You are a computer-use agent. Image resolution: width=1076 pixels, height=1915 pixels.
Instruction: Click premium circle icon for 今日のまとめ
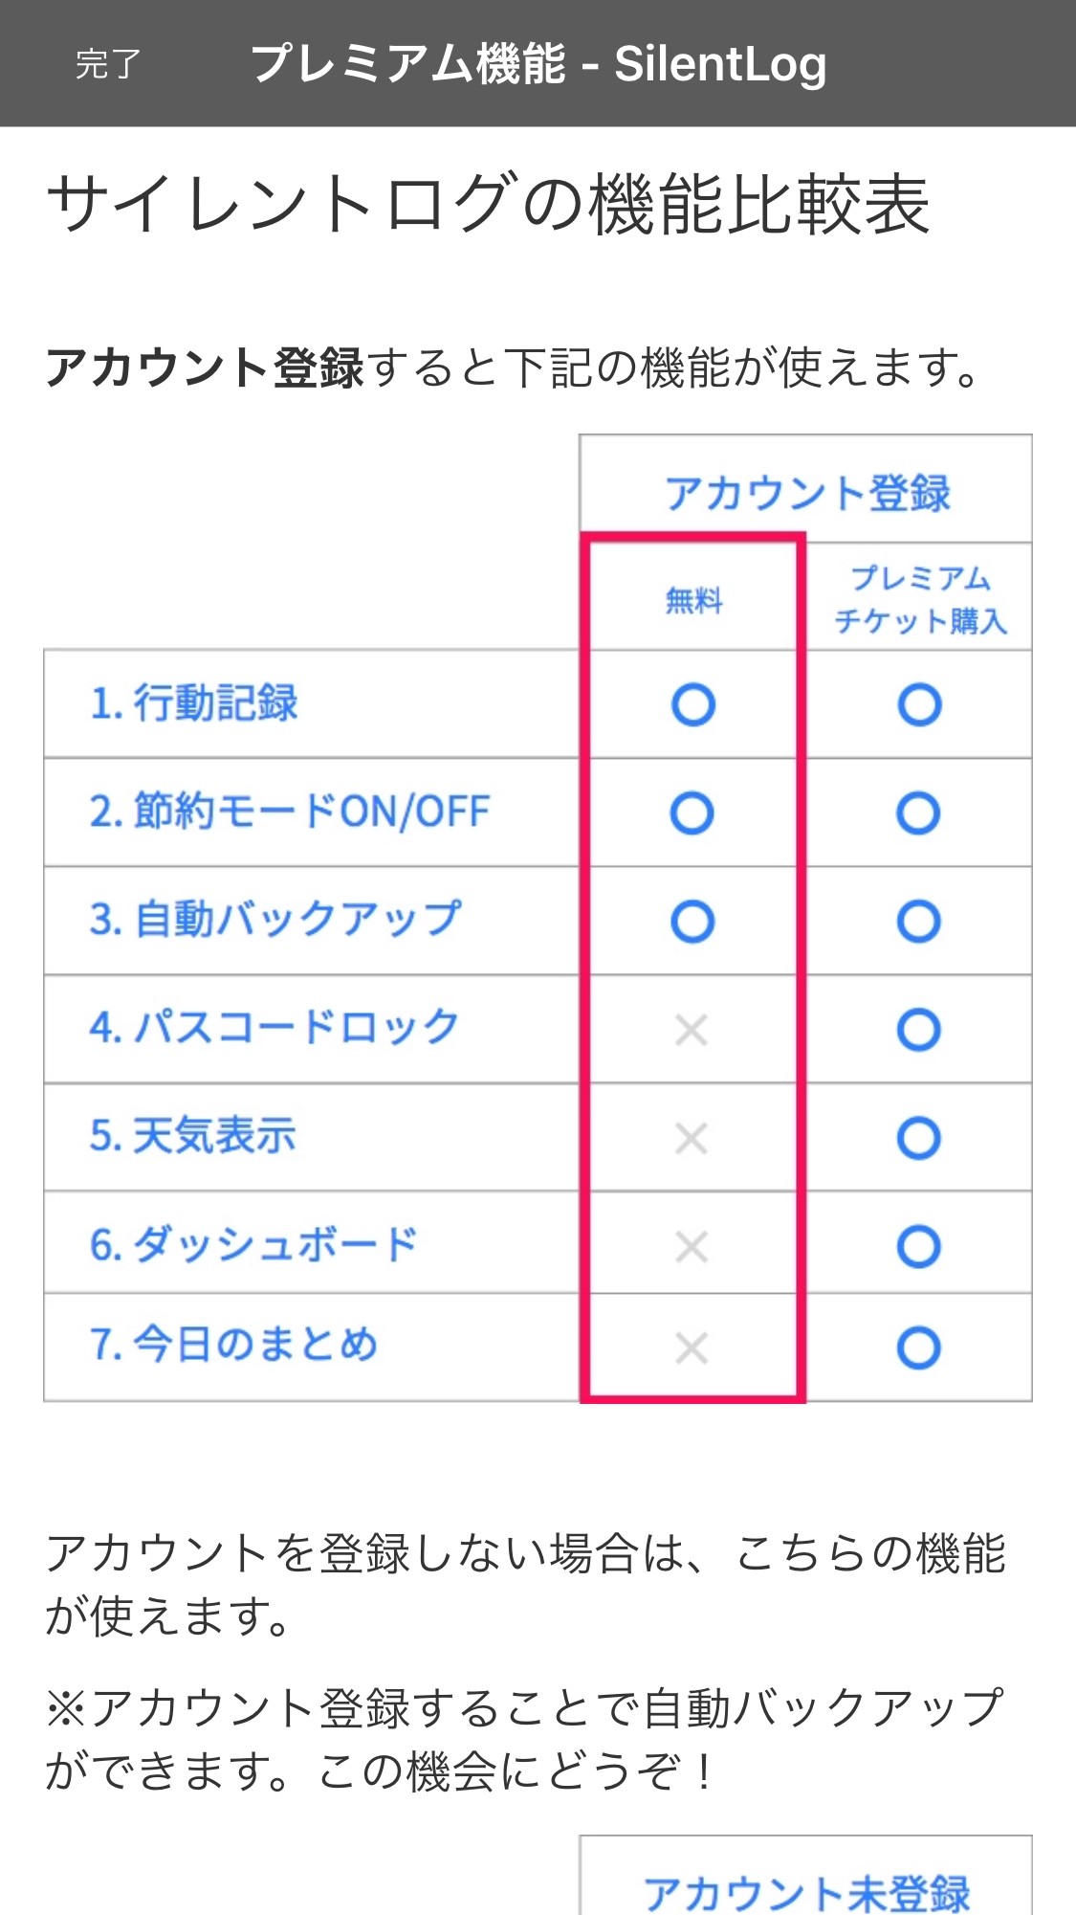click(x=918, y=1348)
